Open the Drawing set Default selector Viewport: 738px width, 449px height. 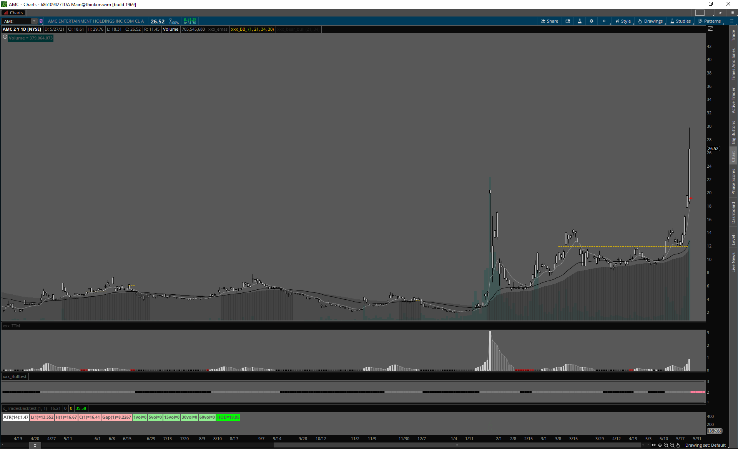705,445
